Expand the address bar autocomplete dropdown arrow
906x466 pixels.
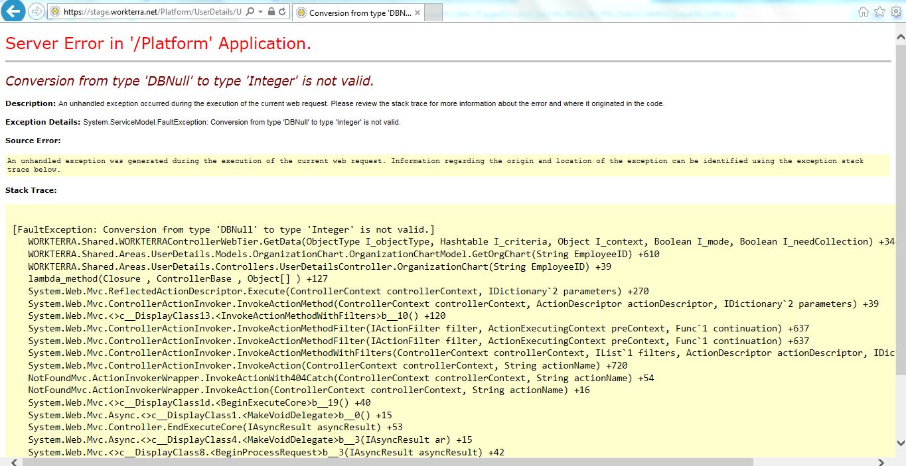[260, 12]
